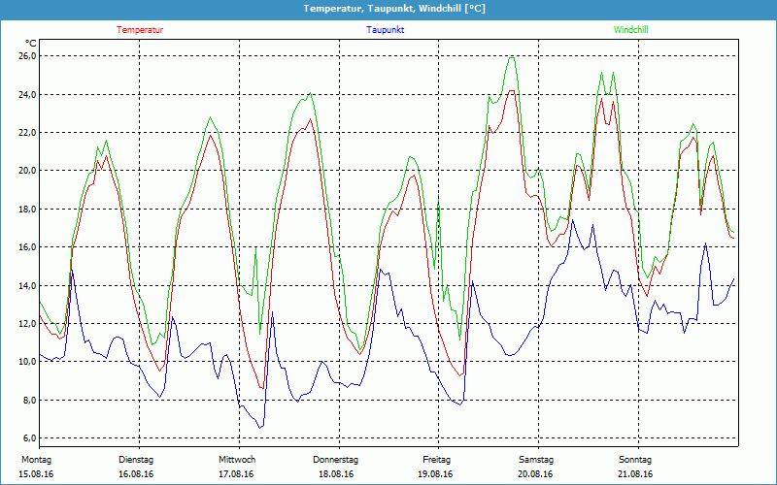
Task: Click the Samstag day label
Action: point(536,460)
